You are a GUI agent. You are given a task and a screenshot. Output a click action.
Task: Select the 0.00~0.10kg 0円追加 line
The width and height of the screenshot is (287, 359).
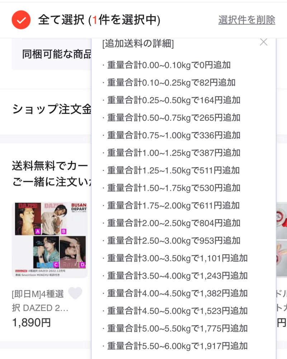click(x=166, y=65)
